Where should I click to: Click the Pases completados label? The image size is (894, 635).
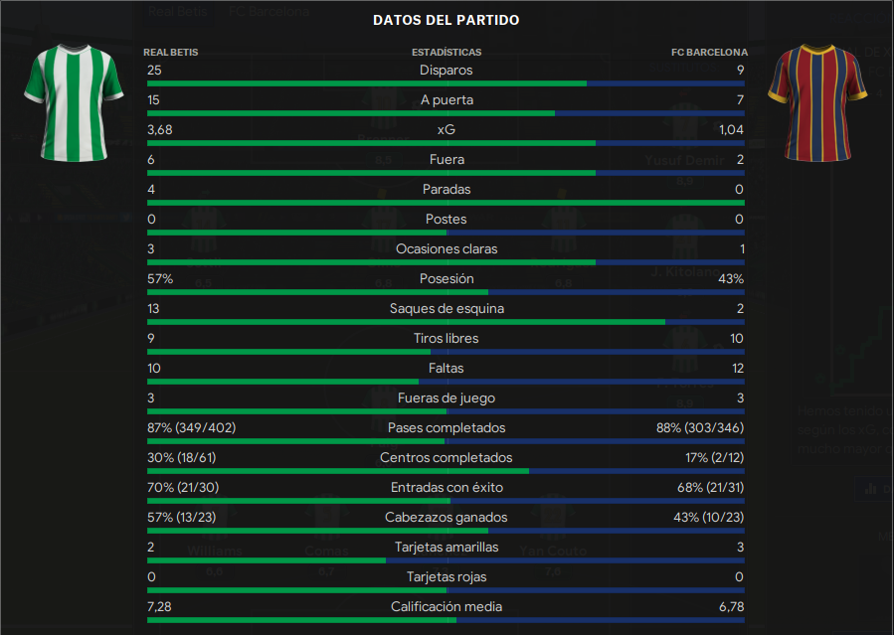[x=447, y=427]
